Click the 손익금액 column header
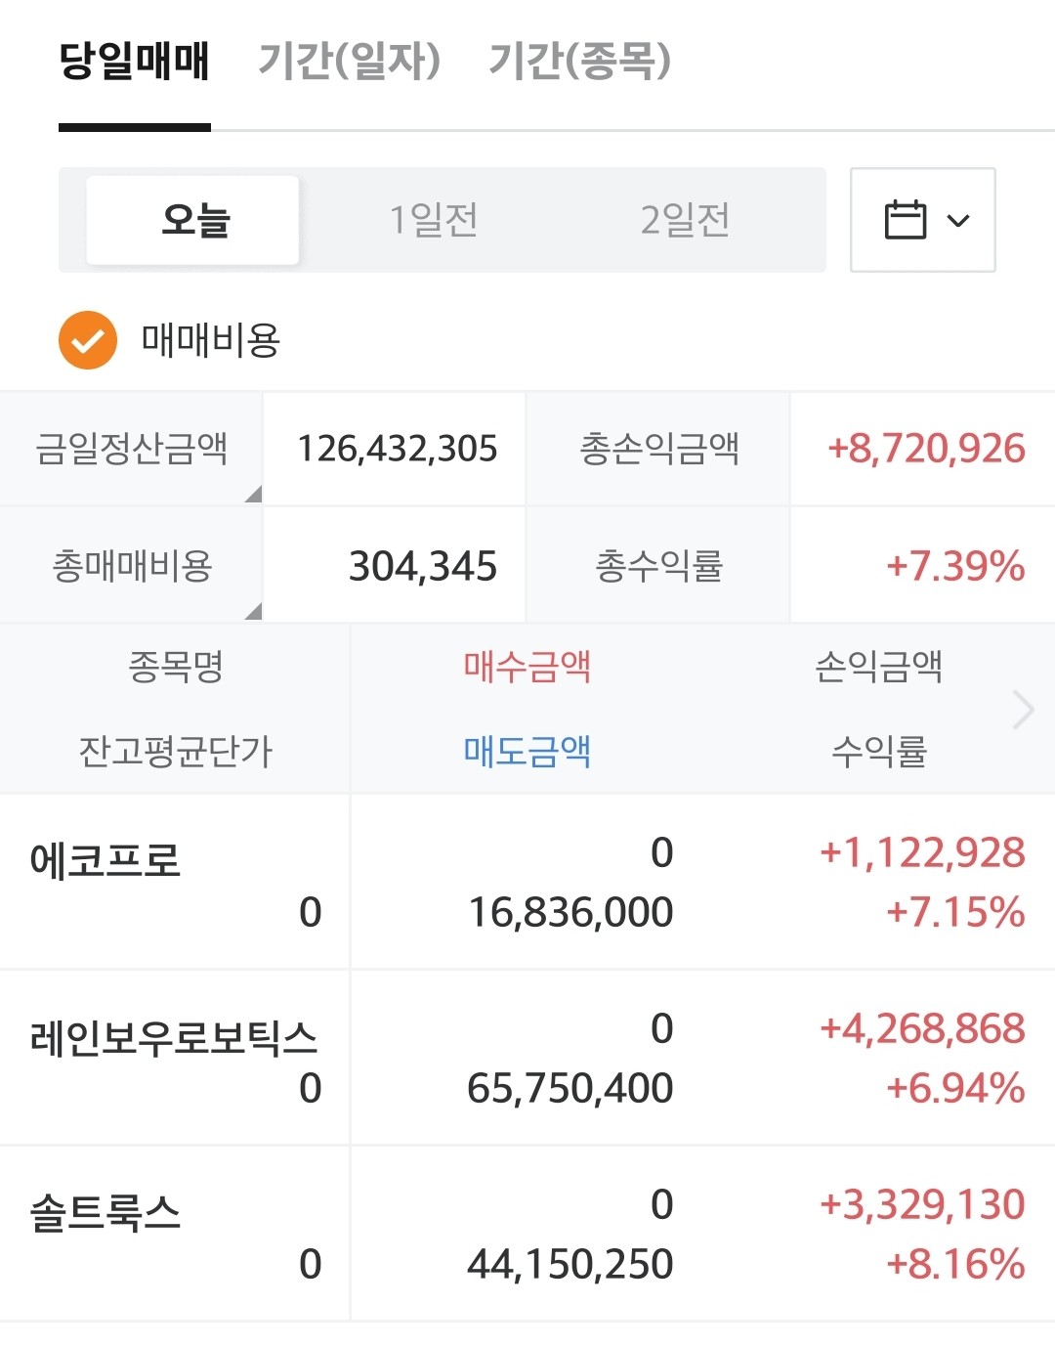Image resolution: width=1055 pixels, height=1347 pixels. (878, 667)
